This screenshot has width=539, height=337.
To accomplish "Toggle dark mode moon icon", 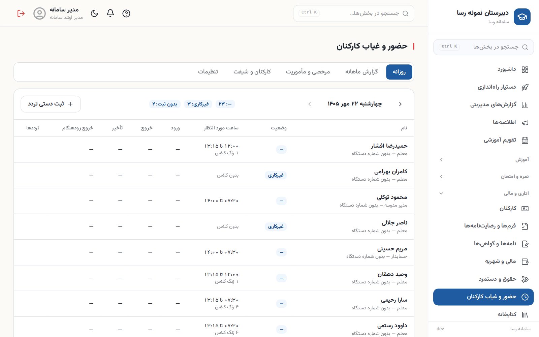I will (94, 13).
